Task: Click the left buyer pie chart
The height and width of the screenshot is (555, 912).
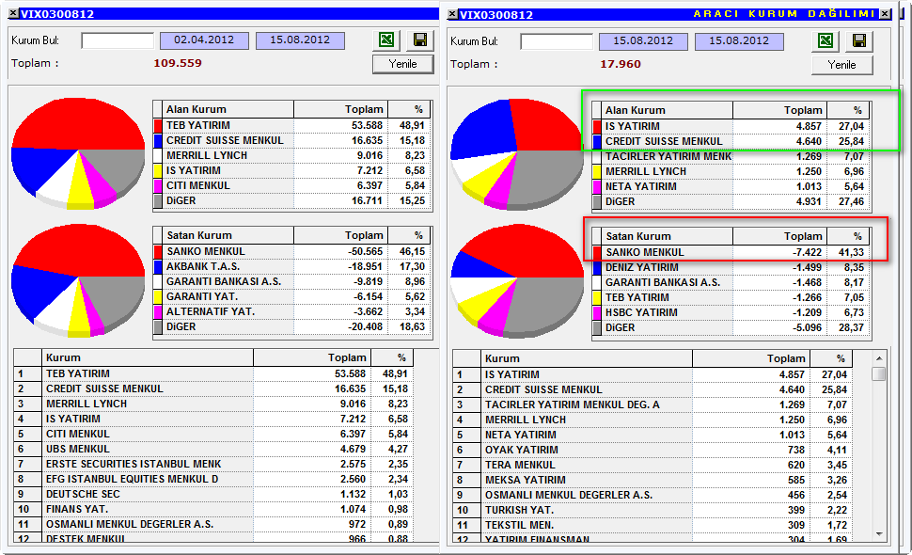Action: (78, 153)
